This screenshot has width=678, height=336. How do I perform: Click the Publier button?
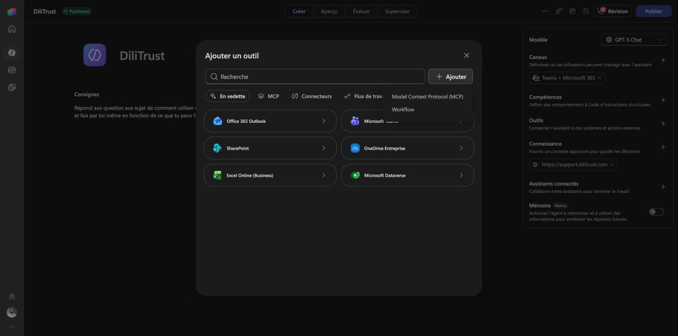pyautogui.click(x=653, y=11)
